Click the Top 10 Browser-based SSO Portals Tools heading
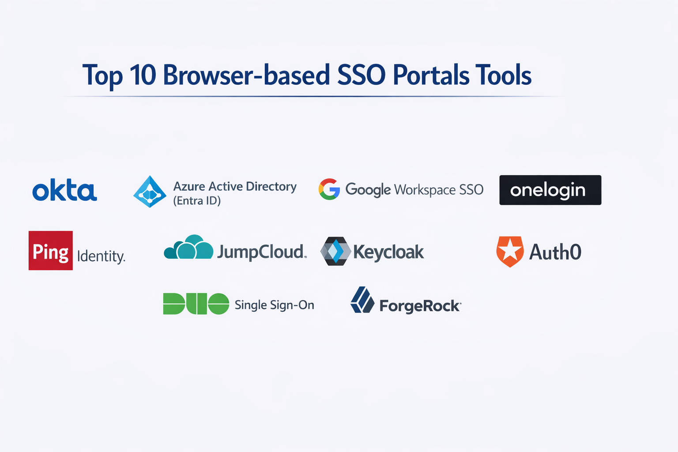This screenshot has width=678, height=452. 307,75
